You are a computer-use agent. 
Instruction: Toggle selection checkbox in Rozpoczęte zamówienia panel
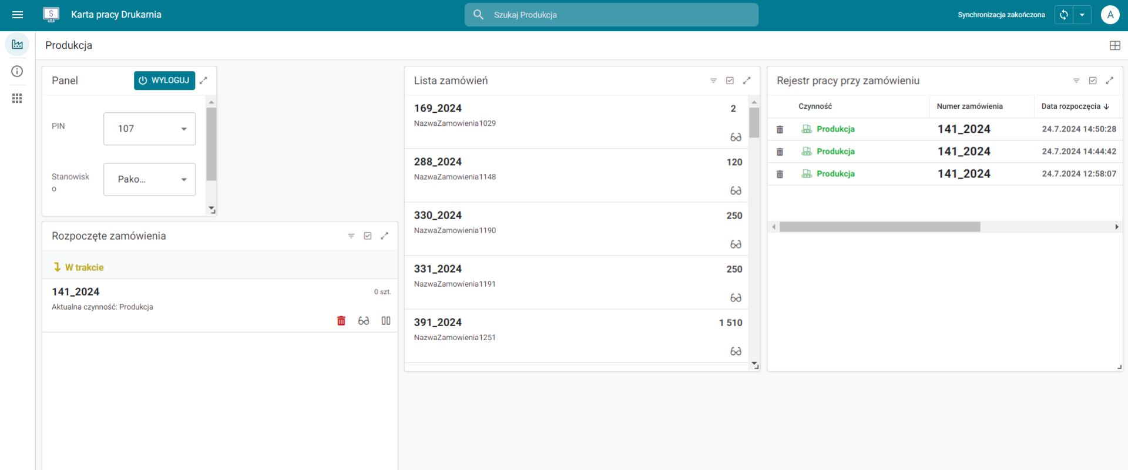tap(368, 236)
